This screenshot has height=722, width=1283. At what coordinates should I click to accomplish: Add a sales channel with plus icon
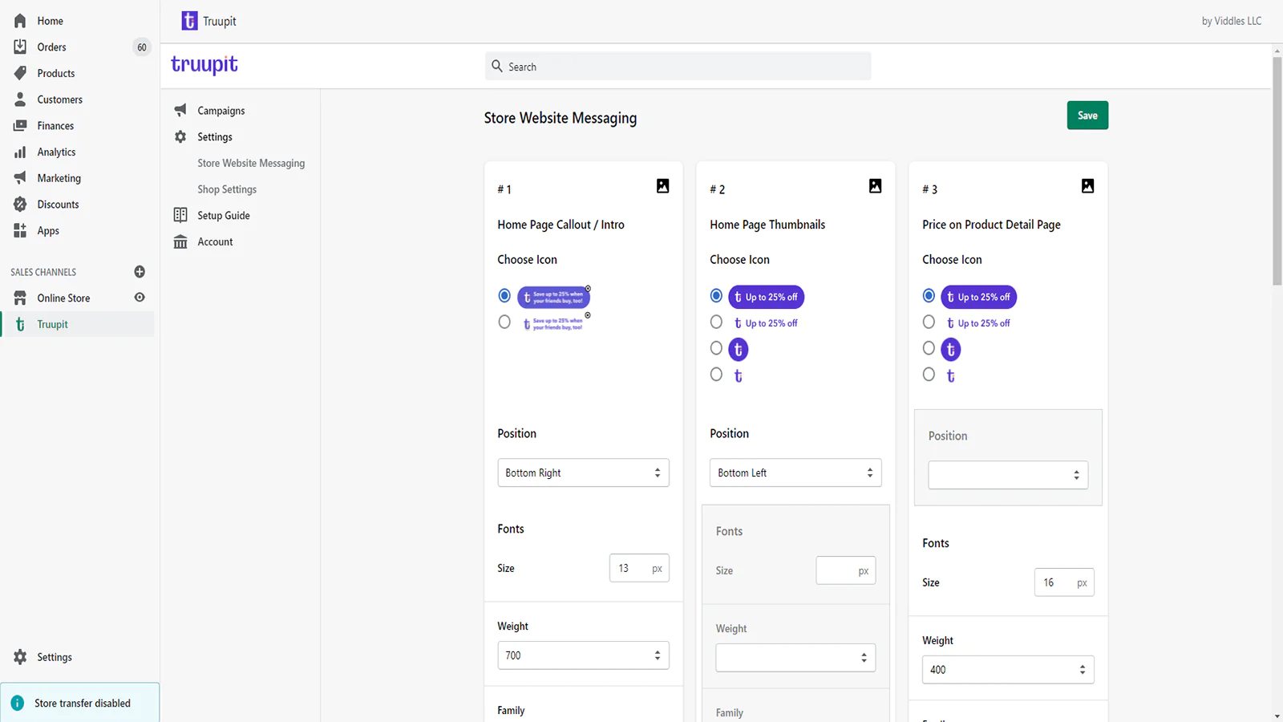(140, 272)
